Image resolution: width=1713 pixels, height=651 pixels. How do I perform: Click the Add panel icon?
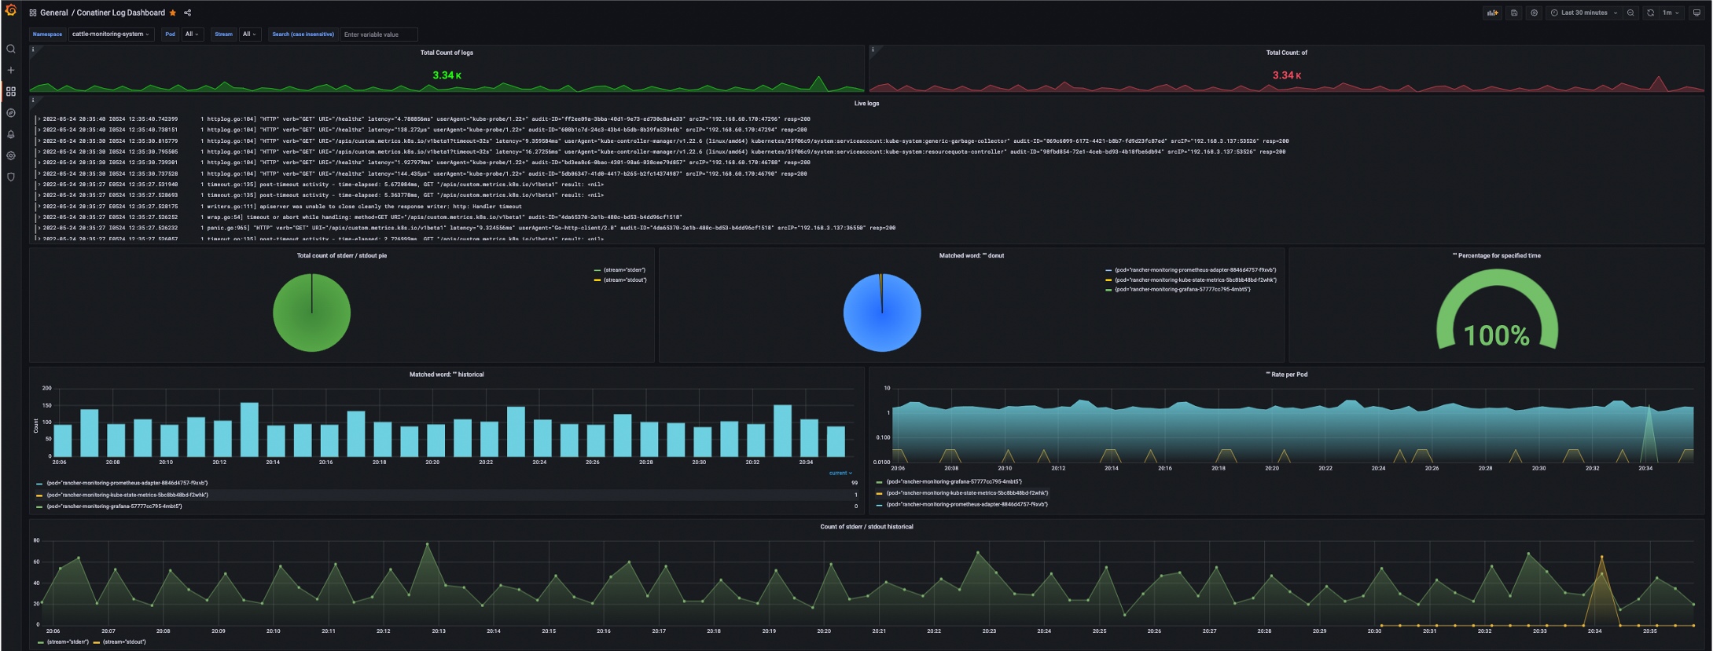point(1491,13)
